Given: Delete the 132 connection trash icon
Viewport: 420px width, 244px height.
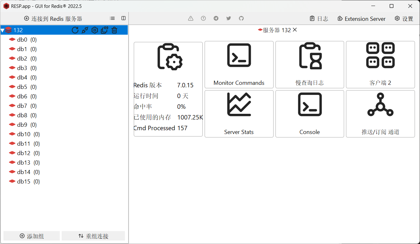Looking at the screenshot, I should [x=114, y=30].
